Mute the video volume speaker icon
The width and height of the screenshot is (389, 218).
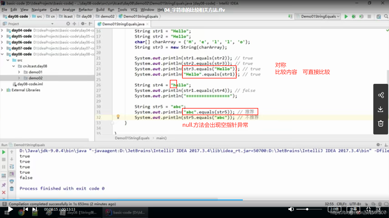point(291,209)
